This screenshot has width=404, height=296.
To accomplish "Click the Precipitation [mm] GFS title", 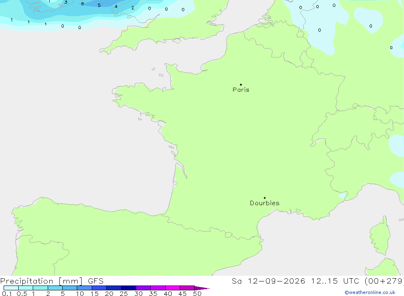I will (x=52, y=281).
